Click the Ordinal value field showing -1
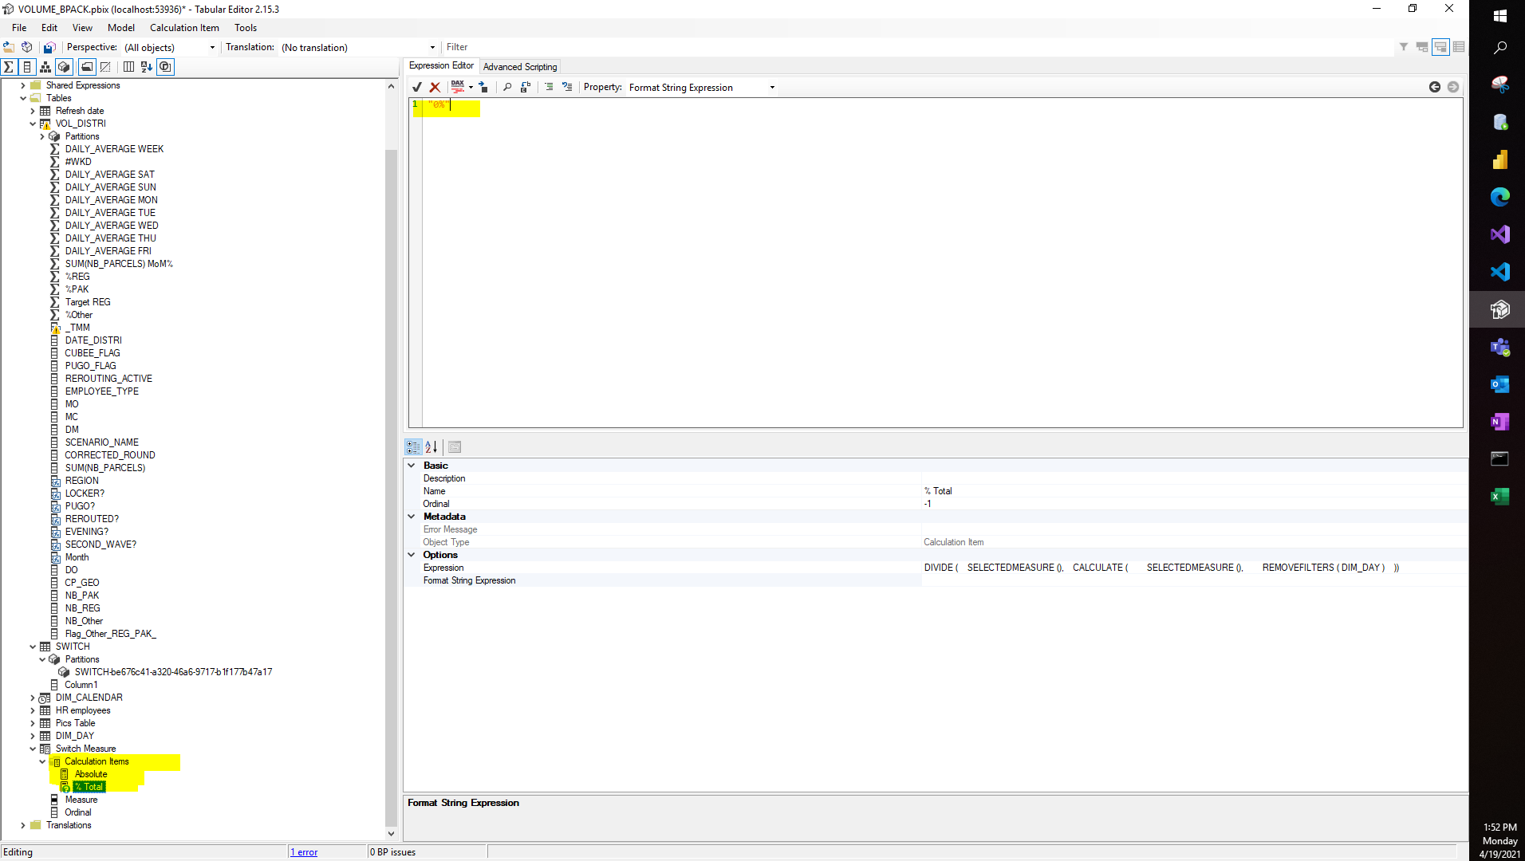Viewport: 1525px width, 861px height. click(x=1193, y=504)
